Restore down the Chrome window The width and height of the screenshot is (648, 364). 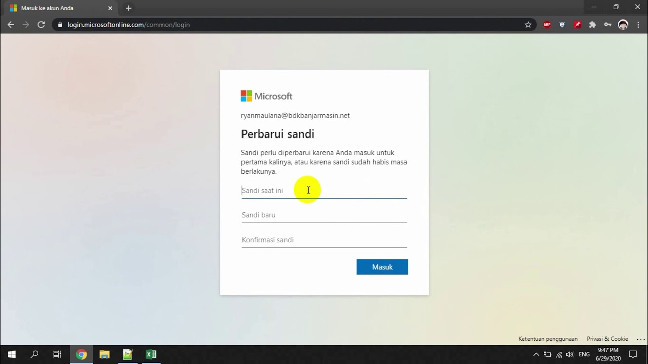tap(616, 7)
